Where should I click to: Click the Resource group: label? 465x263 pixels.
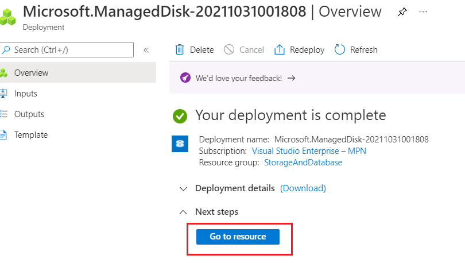click(x=229, y=163)
